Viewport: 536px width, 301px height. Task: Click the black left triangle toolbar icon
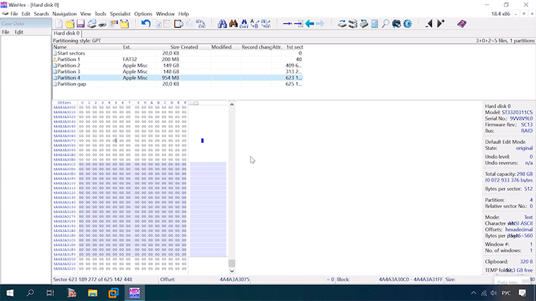(x=429, y=24)
